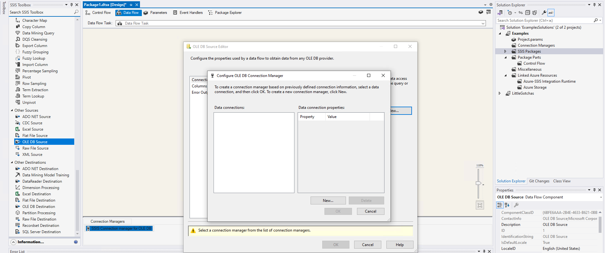Screen dimensions: 605x253
Task: Click New... in Configure OLE DB Connection Manager
Action: pyautogui.click(x=328, y=201)
